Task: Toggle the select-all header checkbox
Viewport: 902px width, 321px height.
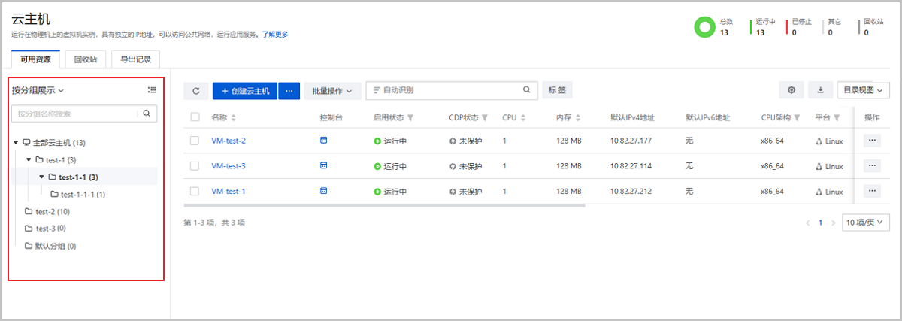Action: click(x=195, y=117)
